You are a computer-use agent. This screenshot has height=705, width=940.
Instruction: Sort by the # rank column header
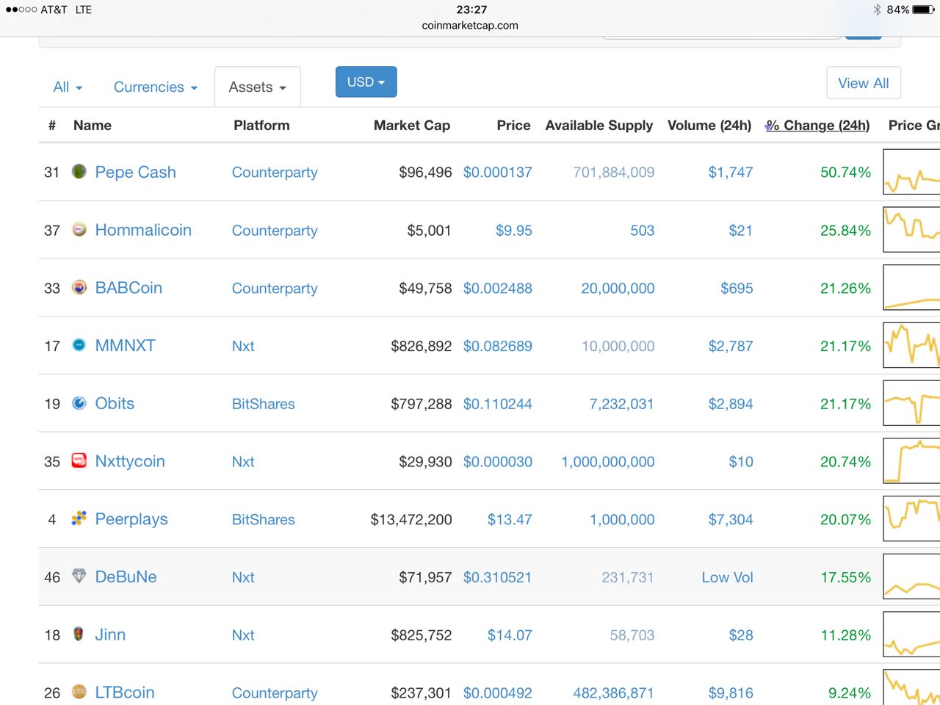(x=52, y=126)
